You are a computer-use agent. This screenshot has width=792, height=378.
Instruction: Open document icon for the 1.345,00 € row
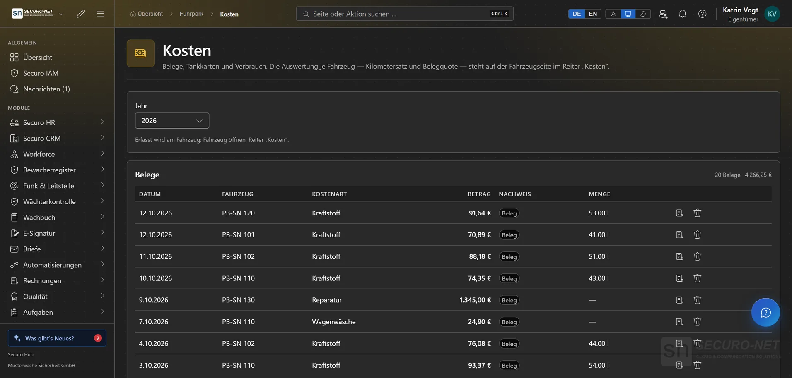coord(679,300)
